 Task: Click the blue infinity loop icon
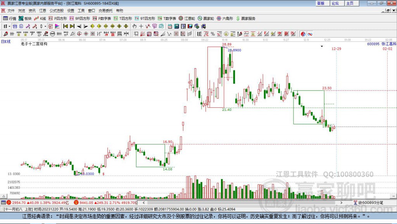pyautogui.click(x=310, y=34)
